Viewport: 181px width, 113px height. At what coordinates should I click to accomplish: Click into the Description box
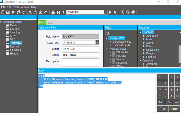coord(80,62)
